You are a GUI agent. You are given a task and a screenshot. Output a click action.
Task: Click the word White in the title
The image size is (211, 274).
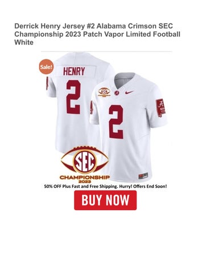point(24,42)
